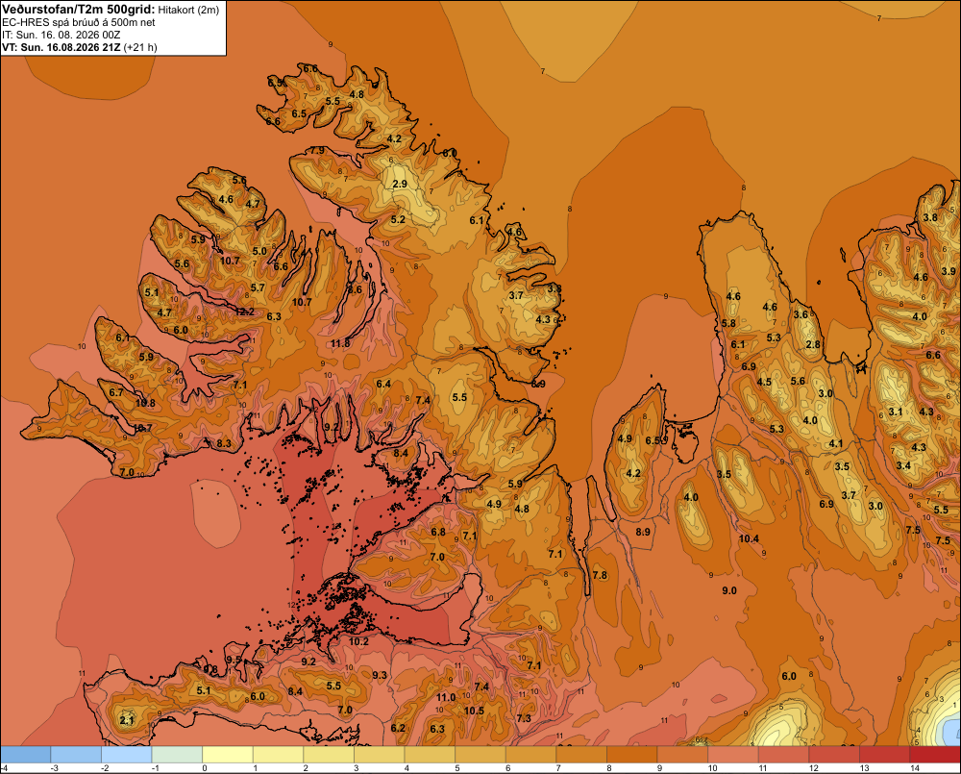This screenshot has width=961, height=774.
Task: Click the pale yellow swatch between 0 and 1
Action: click(x=228, y=755)
